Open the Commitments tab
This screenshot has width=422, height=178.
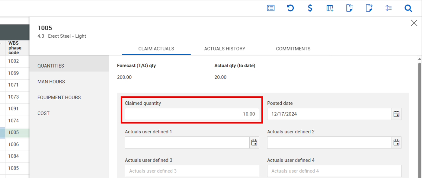pyautogui.click(x=293, y=49)
